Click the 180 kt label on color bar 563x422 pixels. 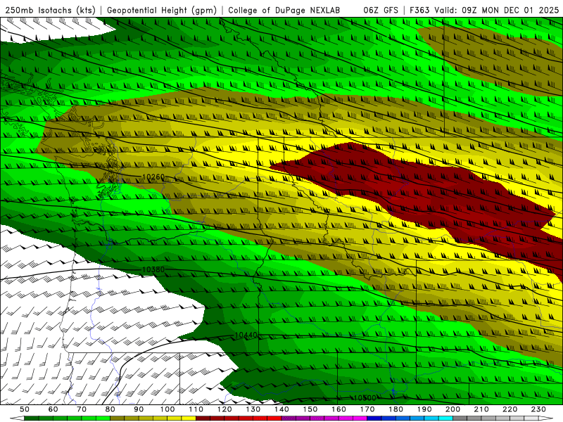tap(396, 409)
